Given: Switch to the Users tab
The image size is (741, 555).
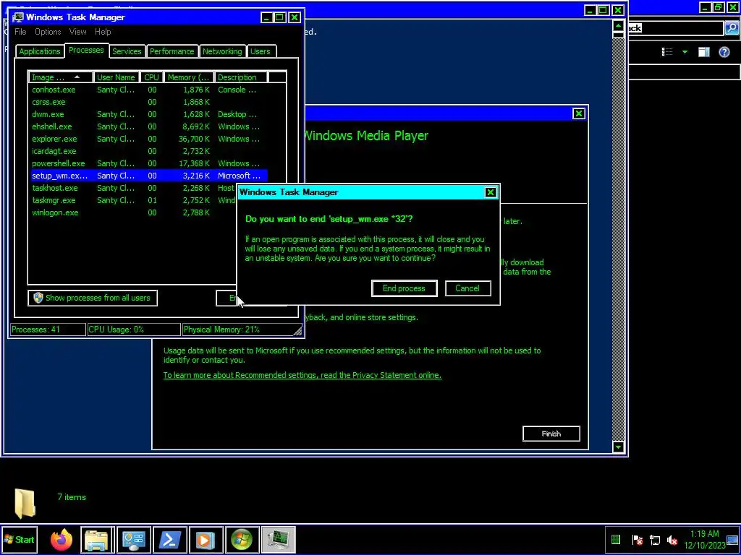Looking at the screenshot, I should pyautogui.click(x=261, y=51).
